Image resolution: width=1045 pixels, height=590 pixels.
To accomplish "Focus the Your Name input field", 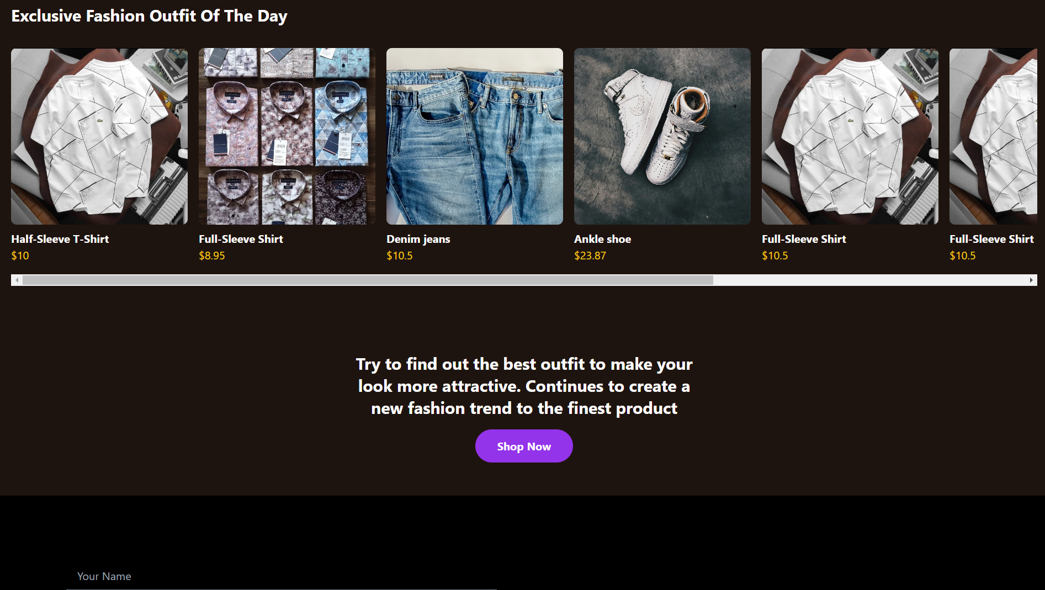I will click(x=282, y=576).
